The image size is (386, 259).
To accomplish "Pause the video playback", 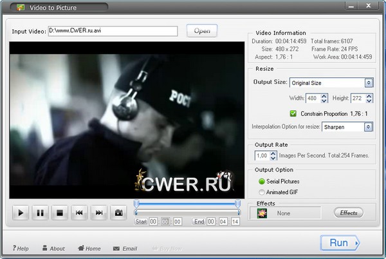I will click(x=40, y=213).
